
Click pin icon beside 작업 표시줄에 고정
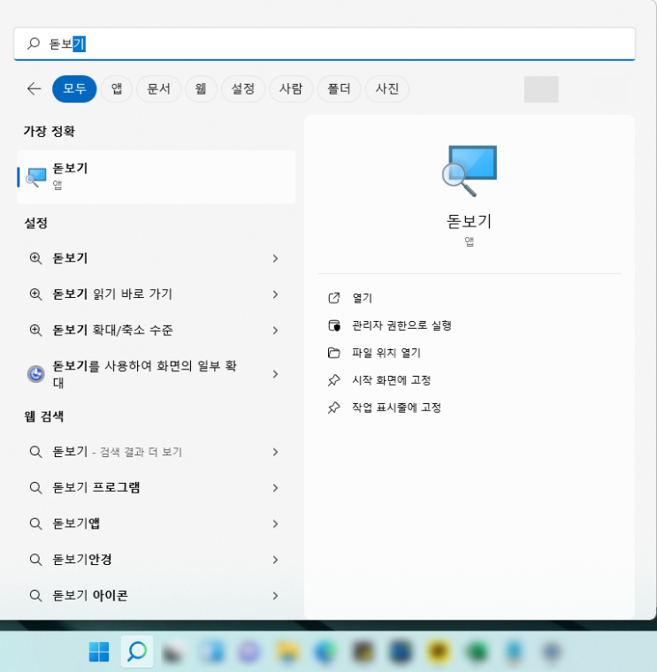click(334, 408)
